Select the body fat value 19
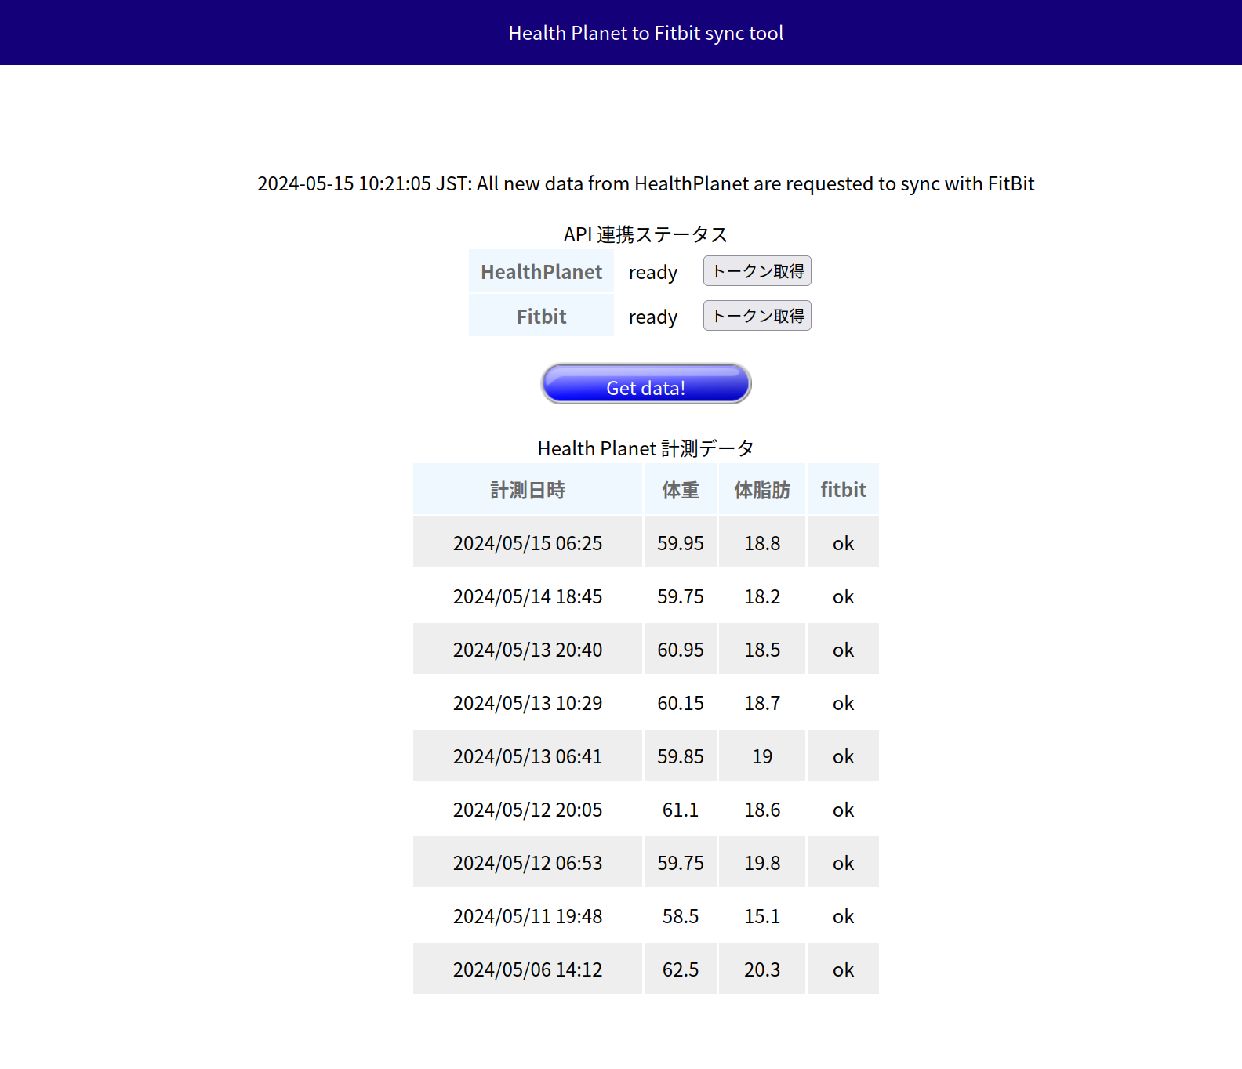This screenshot has width=1242, height=1069. pyautogui.click(x=762, y=756)
